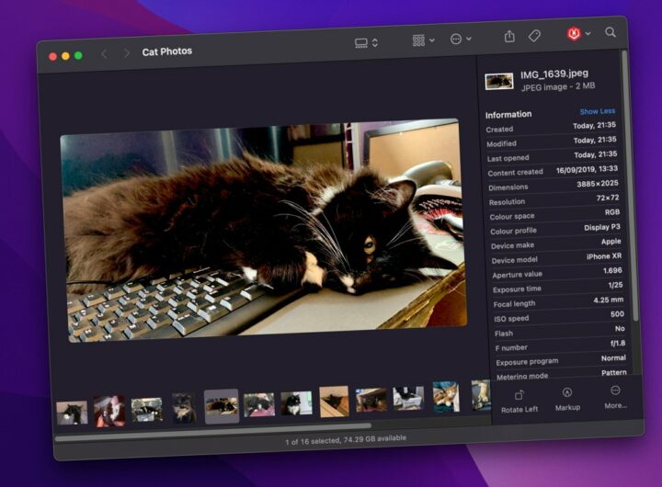
Task: Select the first thumbnail in the filmstrip
Action: click(71, 413)
